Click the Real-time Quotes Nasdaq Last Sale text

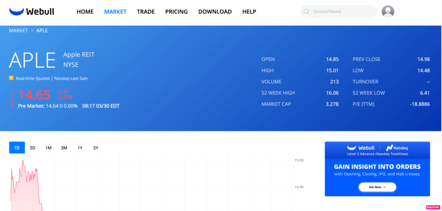point(52,78)
